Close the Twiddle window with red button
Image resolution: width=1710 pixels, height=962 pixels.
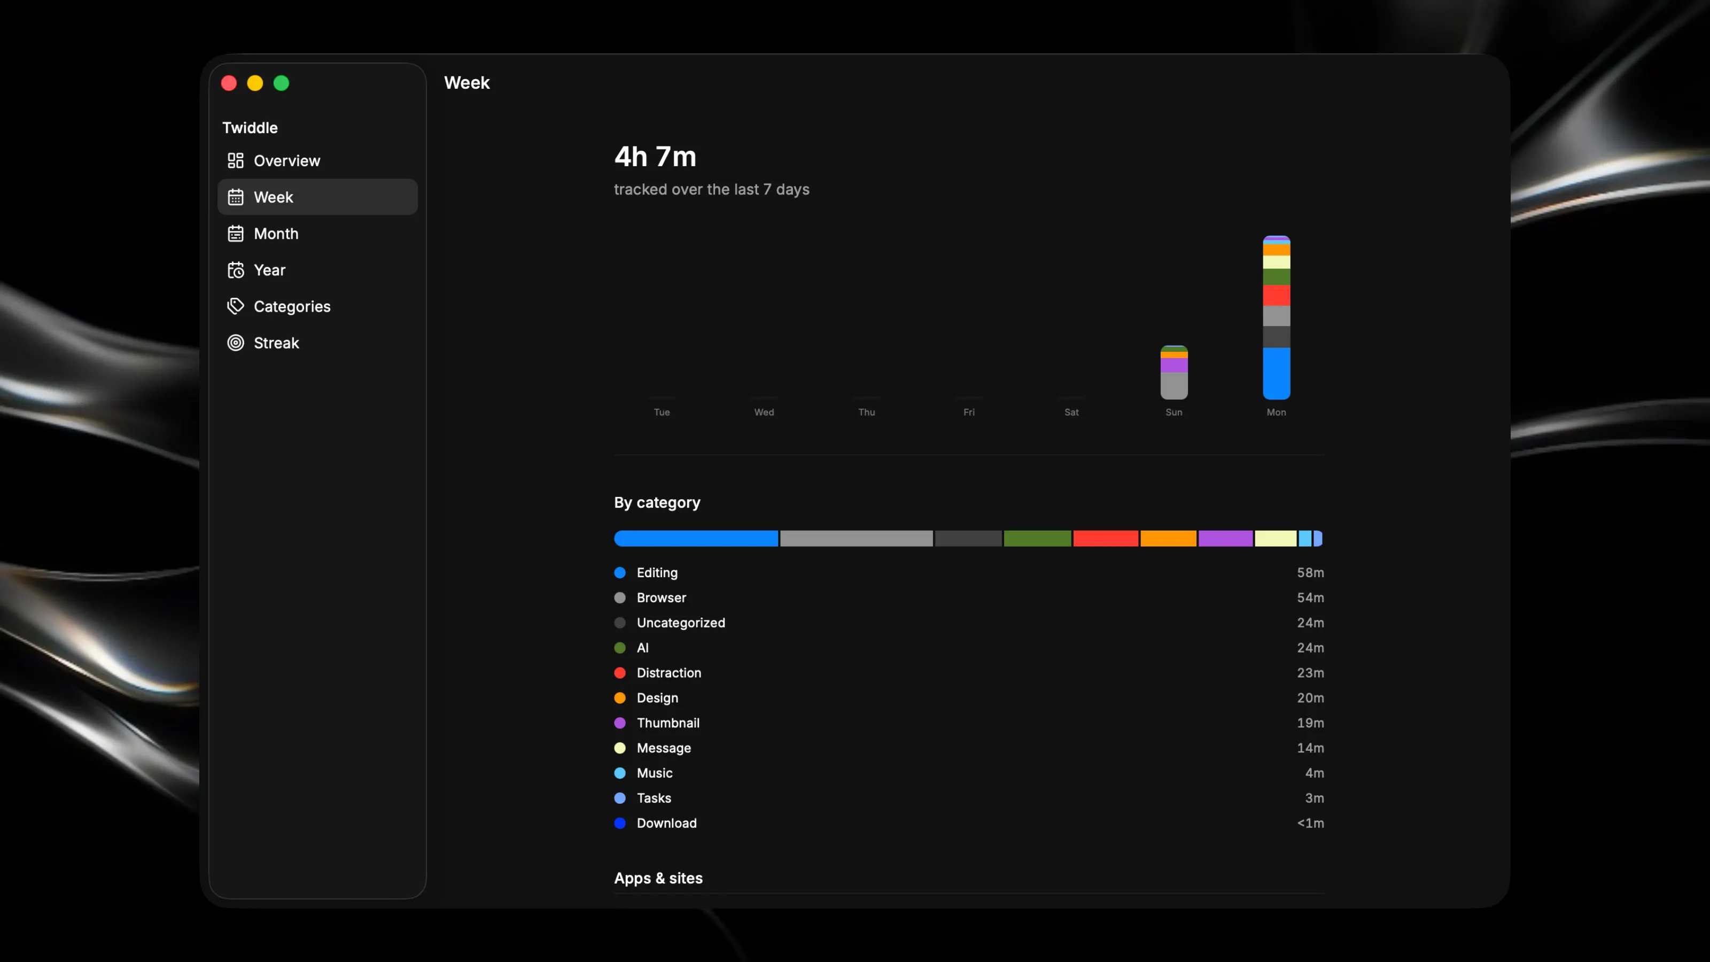[229, 83]
